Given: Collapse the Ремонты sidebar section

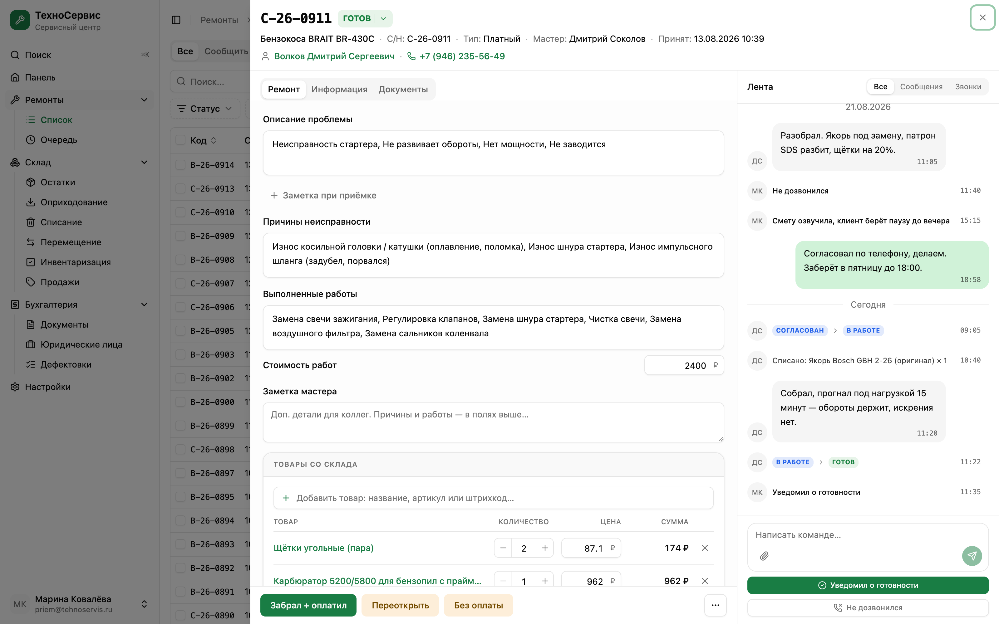Looking at the screenshot, I should pyautogui.click(x=144, y=100).
